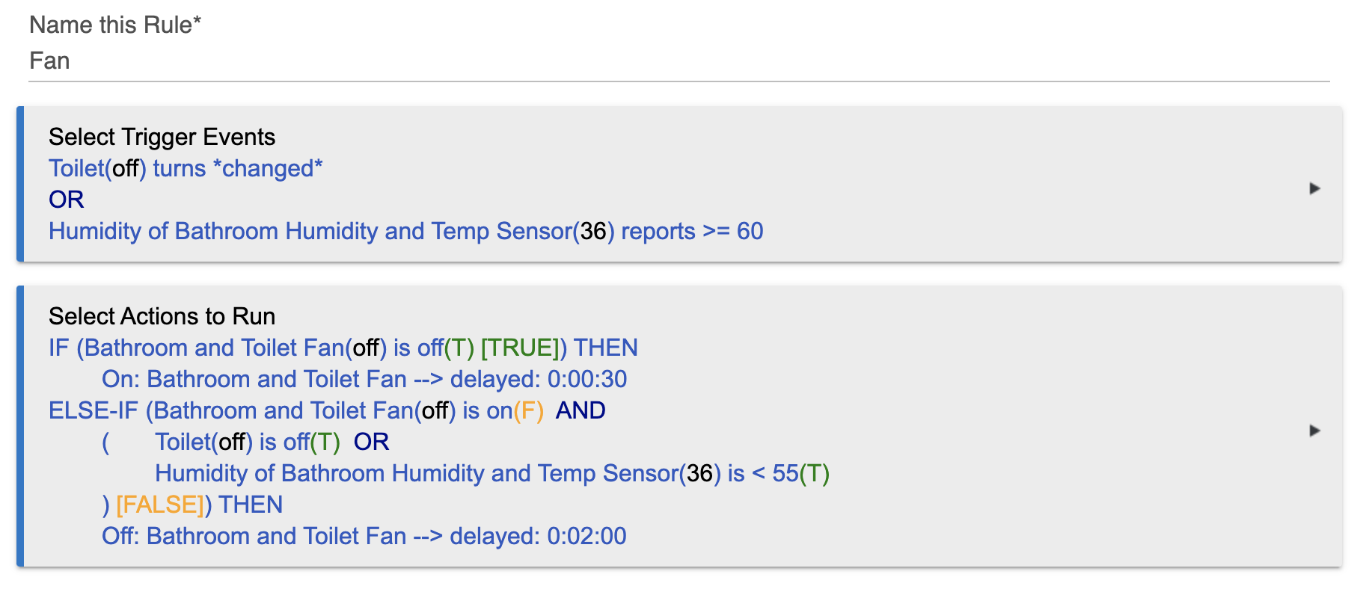The image size is (1357, 589).
Task: Click the Toilet is off(T) OR condition
Action: (272, 442)
